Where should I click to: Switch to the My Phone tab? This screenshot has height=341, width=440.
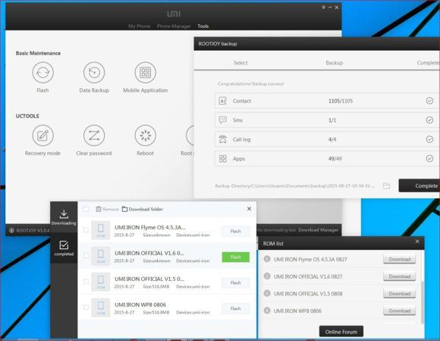[x=140, y=26]
